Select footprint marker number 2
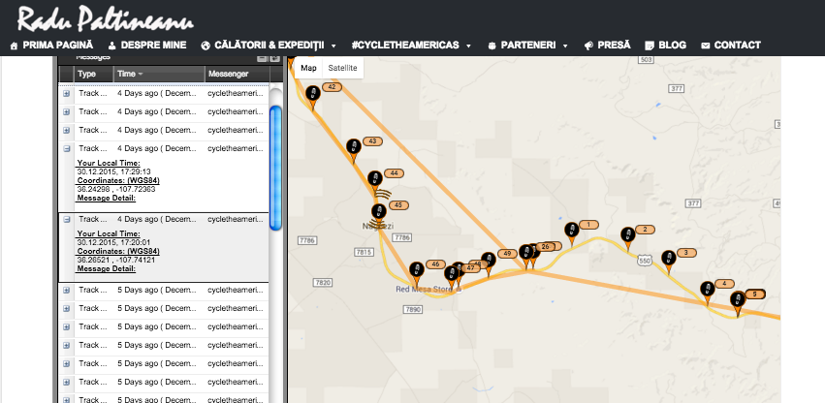825x403 pixels. 627,235
